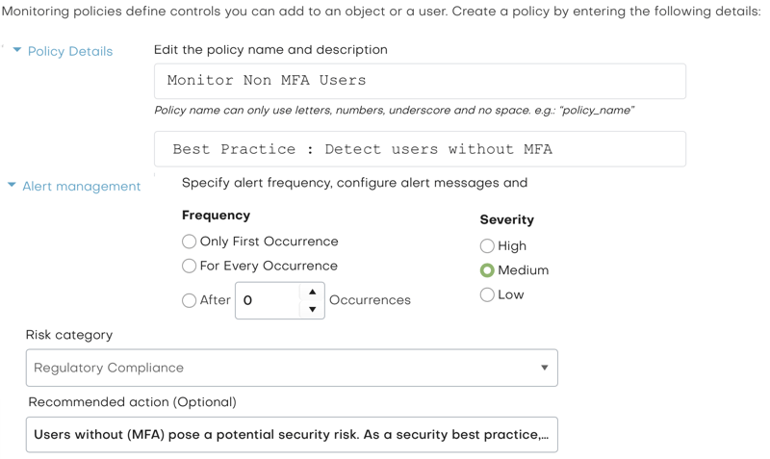Edit the Monitor Non MFA Users name field
Viewport: 770px width, 459px height.
420,81
